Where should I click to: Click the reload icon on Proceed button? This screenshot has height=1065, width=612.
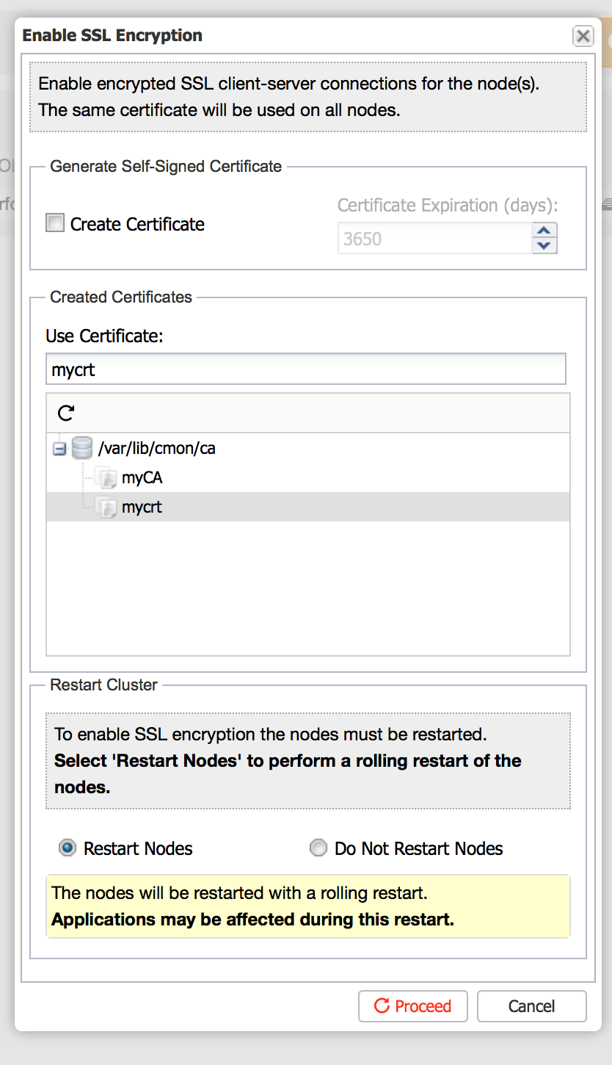pos(382,1006)
